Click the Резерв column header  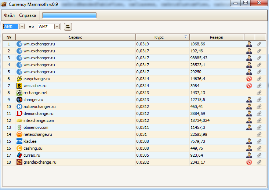tap(216, 37)
